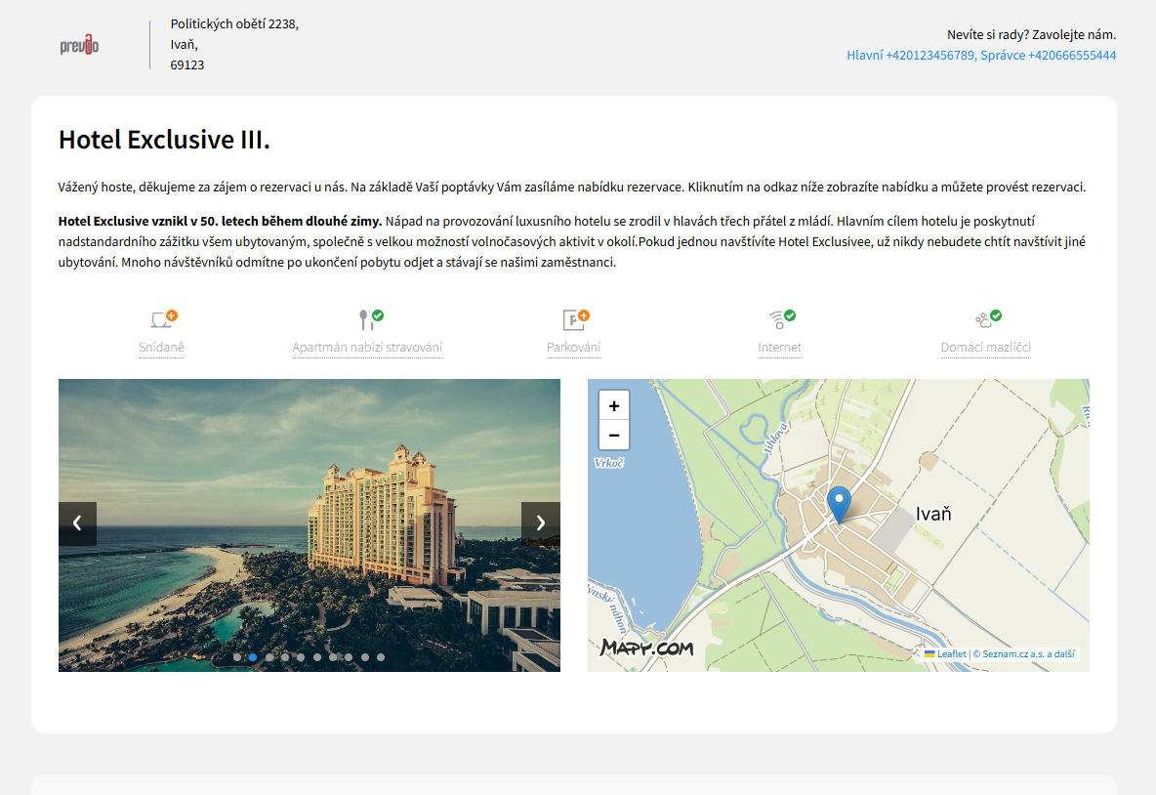Click the Parkování label

573,348
